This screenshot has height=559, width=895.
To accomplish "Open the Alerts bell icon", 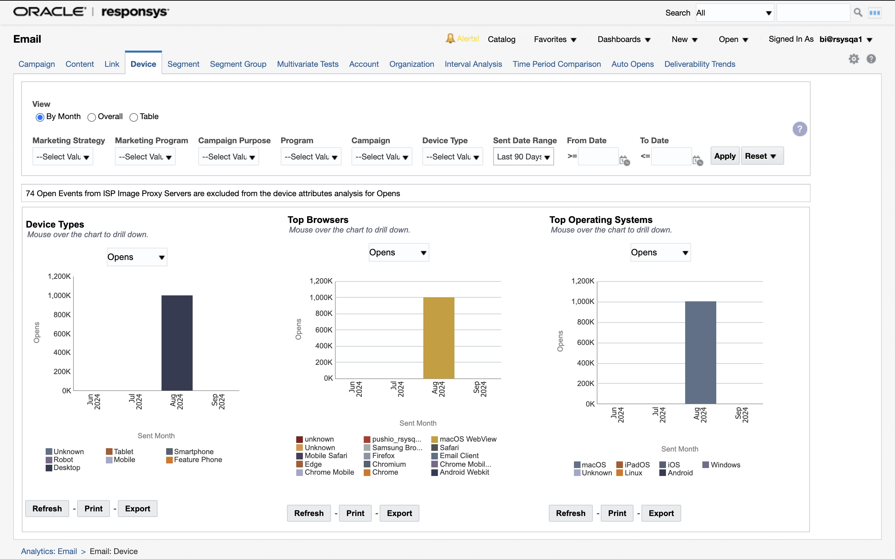I will tap(450, 38).
